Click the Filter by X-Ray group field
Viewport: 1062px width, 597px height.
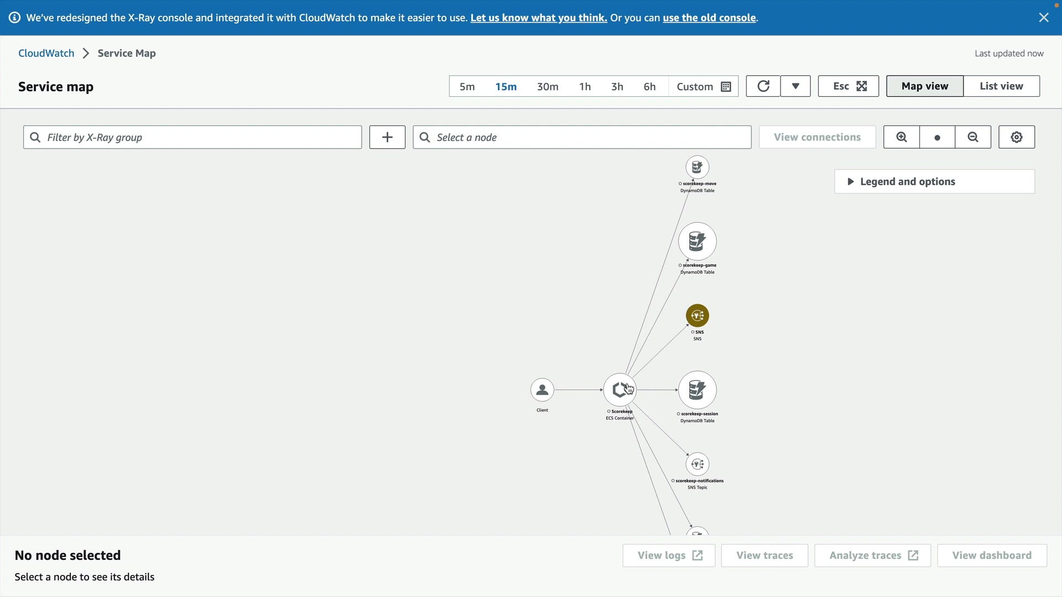click(192, 137)
